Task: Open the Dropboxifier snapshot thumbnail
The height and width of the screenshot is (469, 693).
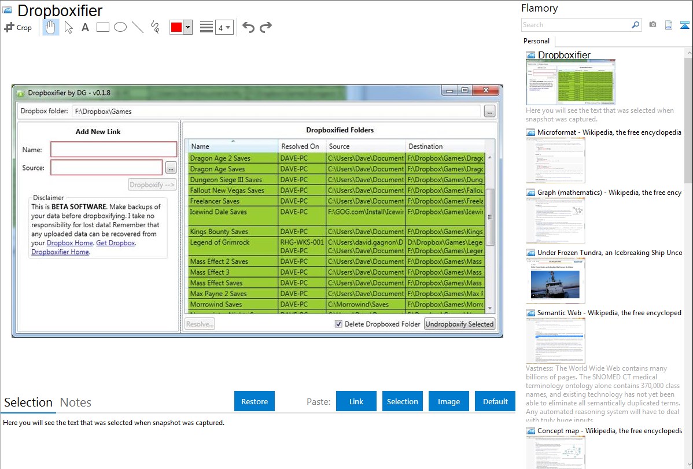Action: (570, 82)
